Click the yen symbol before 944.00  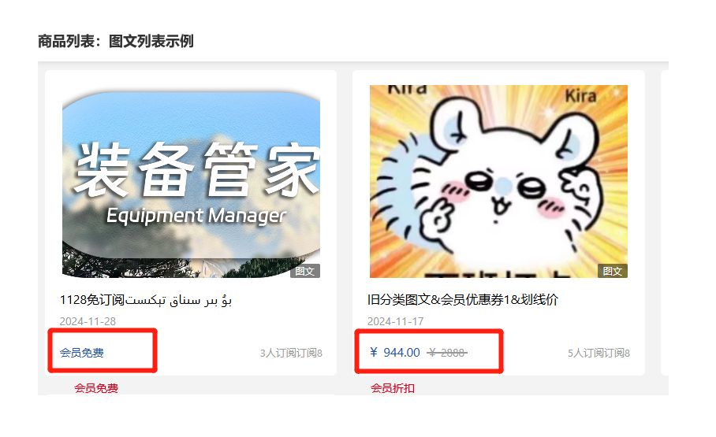point(374,352)
